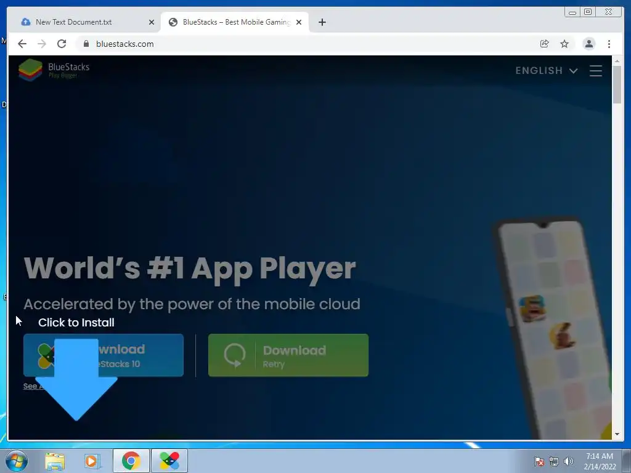Open the Chrome profile avatar

click(588, 44)
